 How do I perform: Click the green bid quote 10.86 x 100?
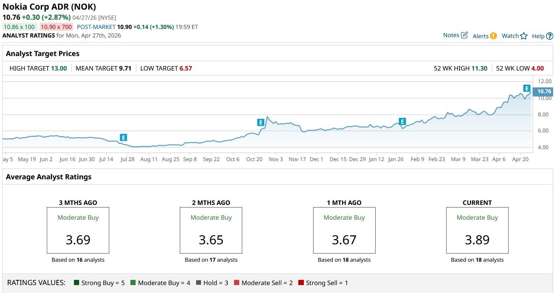19,27
